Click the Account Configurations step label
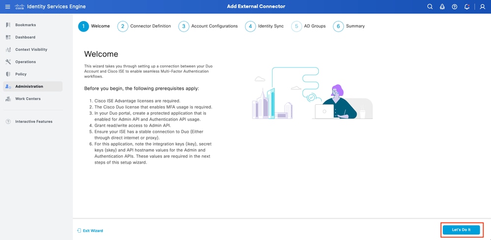The height and width of the screenshot is (240, 491). pyautogui.click(x=215, y=26)
